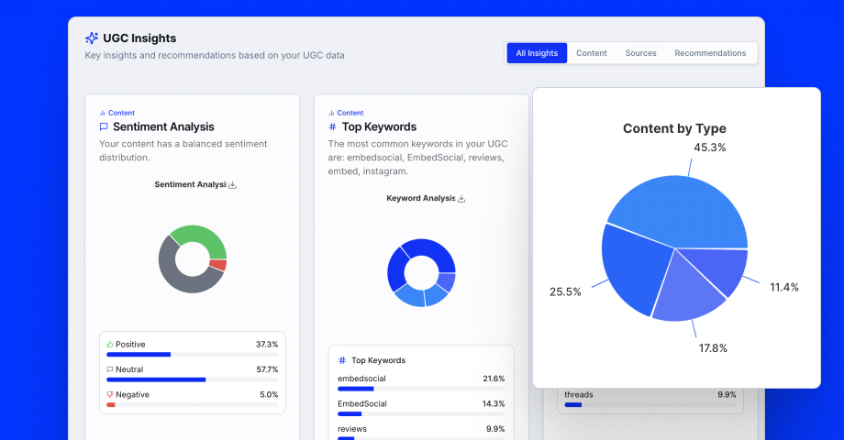Click the Content tag above Top Keywords
The width and height of the screenshot is (844, 440).
(x=350, y=113)
